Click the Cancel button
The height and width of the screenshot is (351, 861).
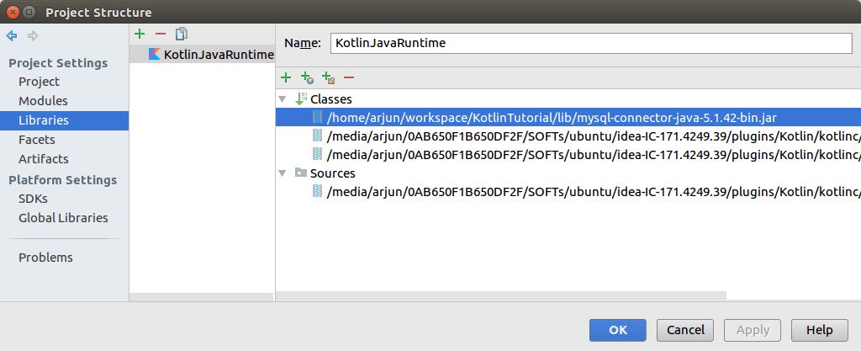(684, 330)
